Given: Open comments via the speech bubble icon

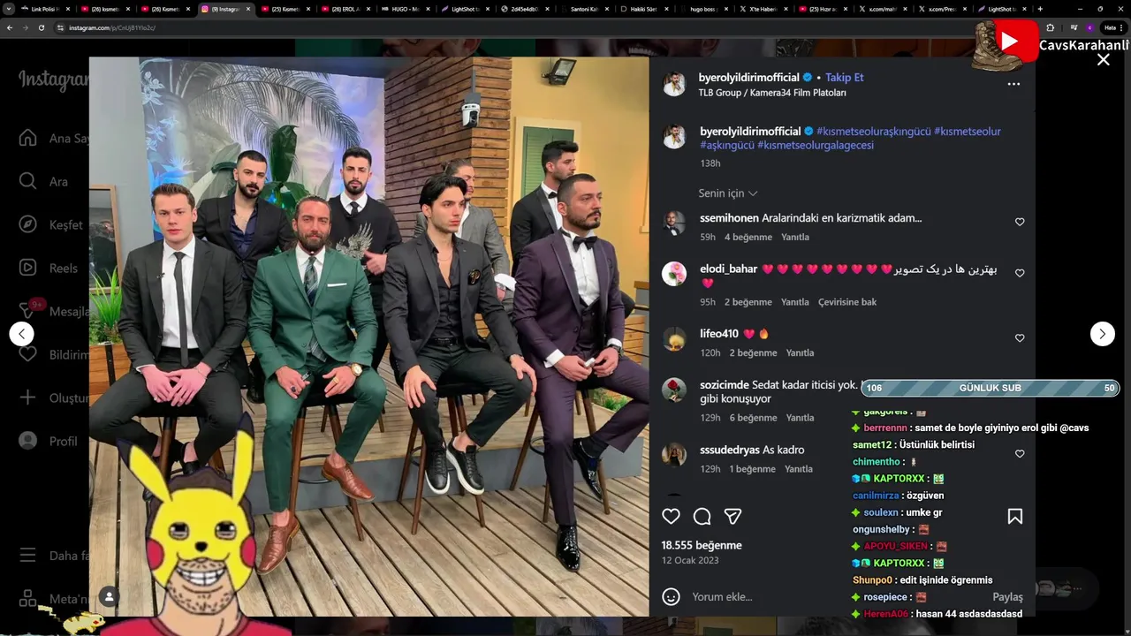Looking at the screenshot, I should point(702,516).
